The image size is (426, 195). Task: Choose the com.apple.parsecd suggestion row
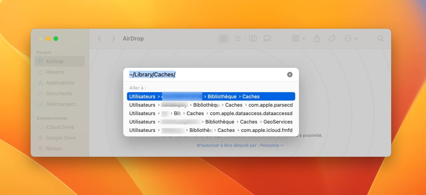tap(211, 105)
